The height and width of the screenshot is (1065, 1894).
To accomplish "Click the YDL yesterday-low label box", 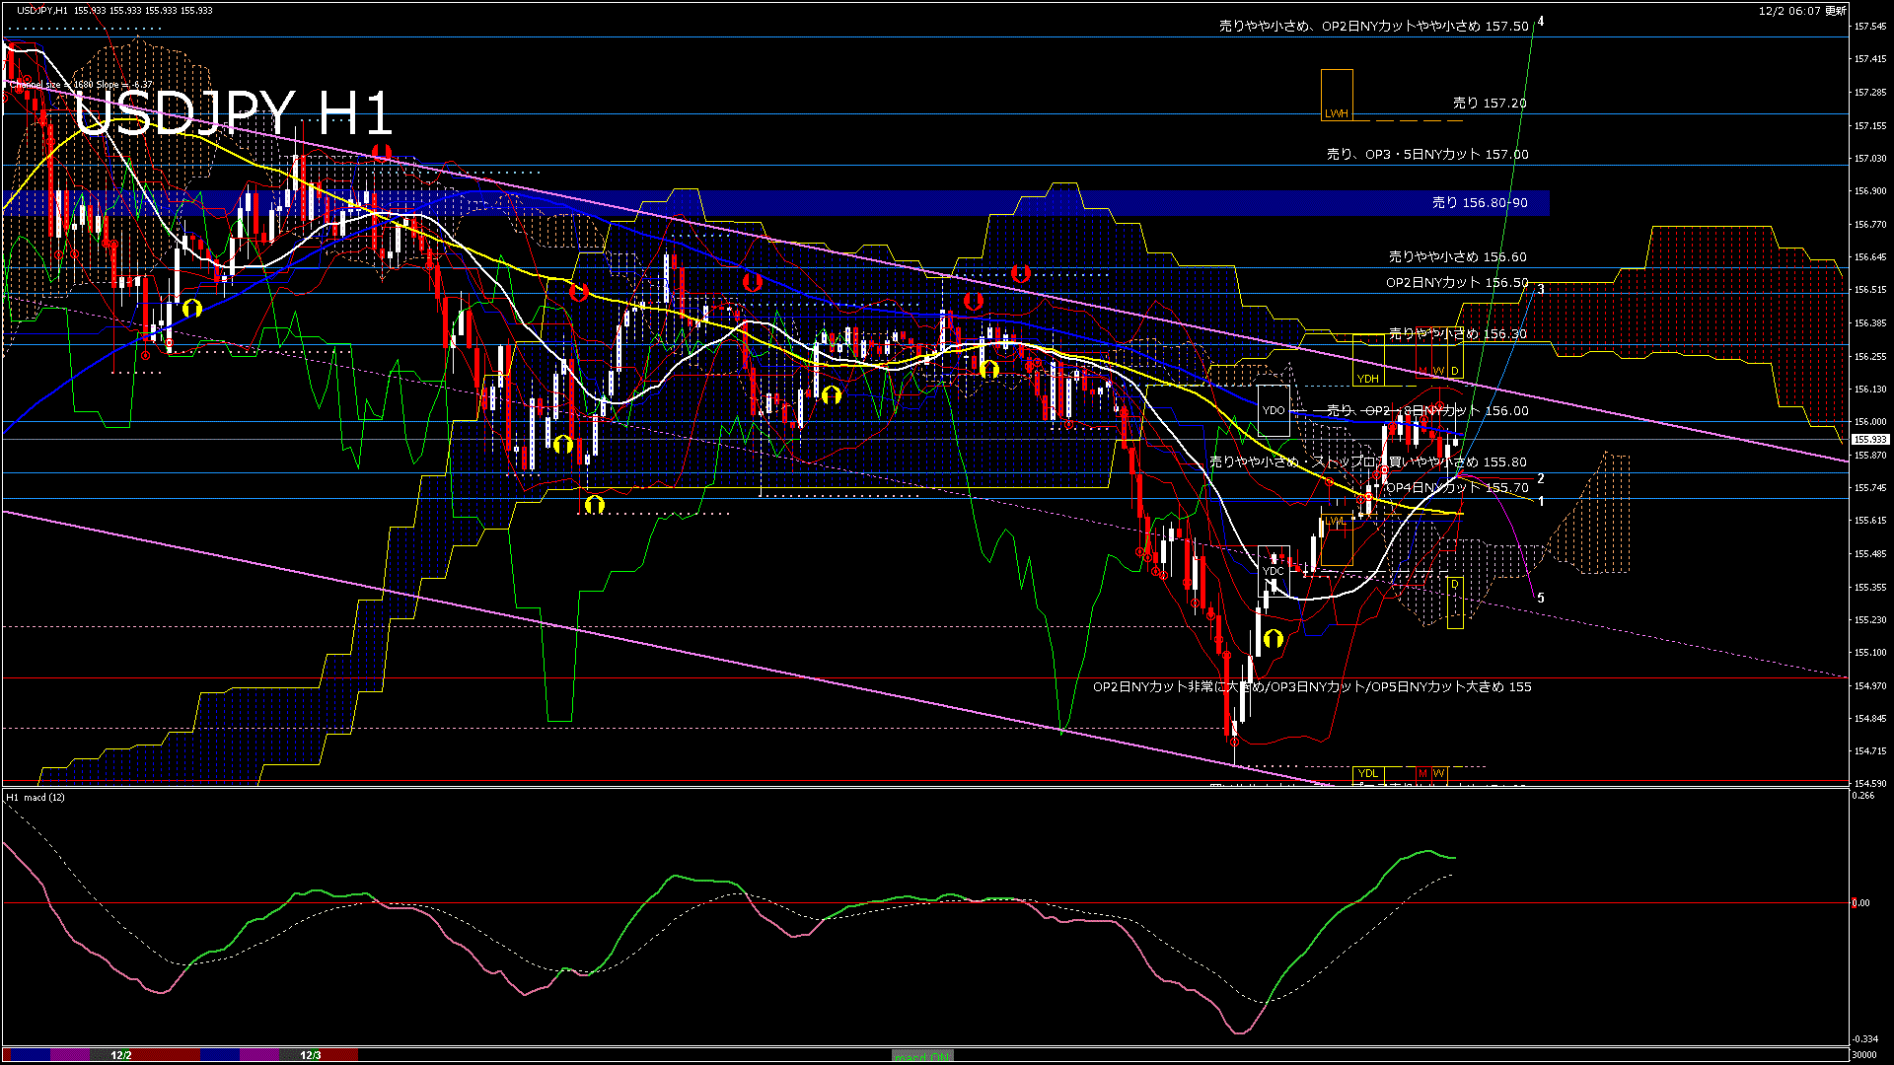I will coord(1367,773).
